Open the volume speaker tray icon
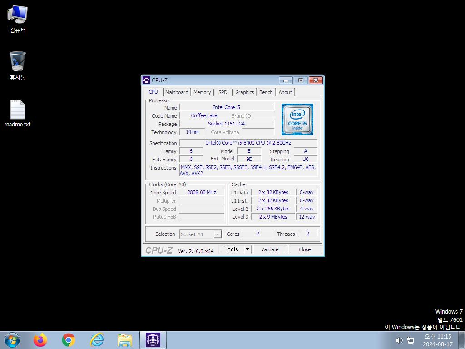 point(399,340)
